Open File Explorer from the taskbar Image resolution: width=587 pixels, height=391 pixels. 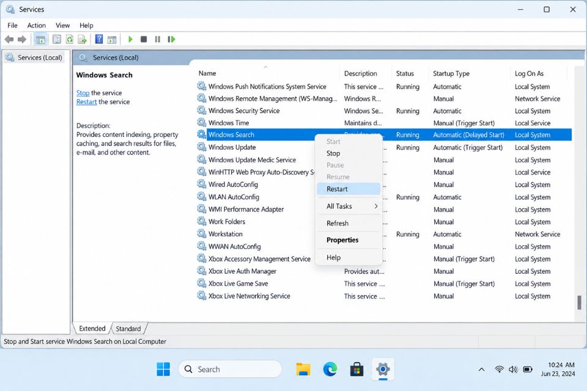(303, 369)
